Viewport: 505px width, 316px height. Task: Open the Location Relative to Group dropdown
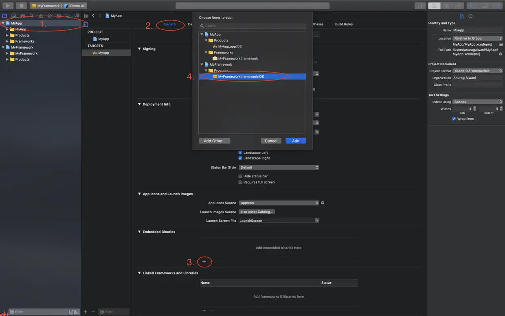click(478, 38)
